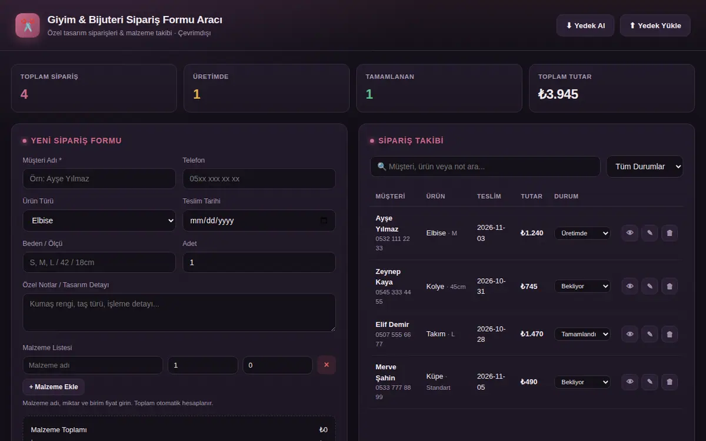Click the TESLİM column header
The width and height of the screenshot is (706, 441).
click(x=489, y=196)
